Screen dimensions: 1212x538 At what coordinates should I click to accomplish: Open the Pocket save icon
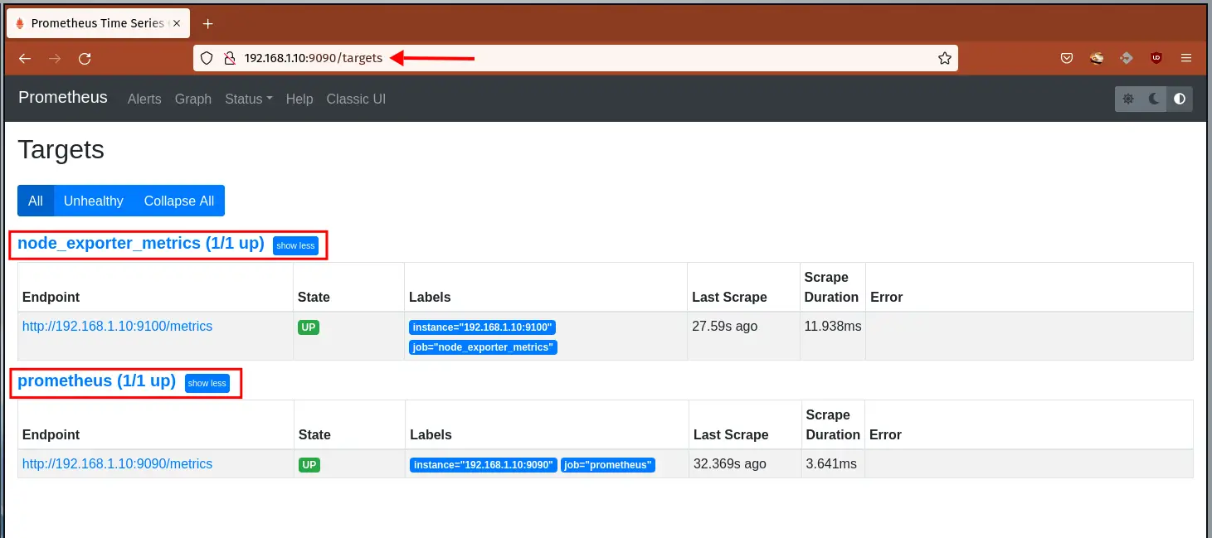tap(1067, 58)
